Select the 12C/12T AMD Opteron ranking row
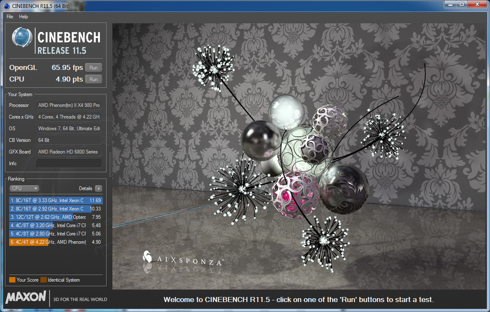490x312 pixels. [x=55, y=217]
